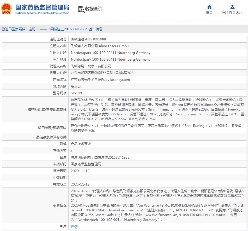Select the 第三类 management class value
The image size is (248, 231).
[x=76, y=86]
